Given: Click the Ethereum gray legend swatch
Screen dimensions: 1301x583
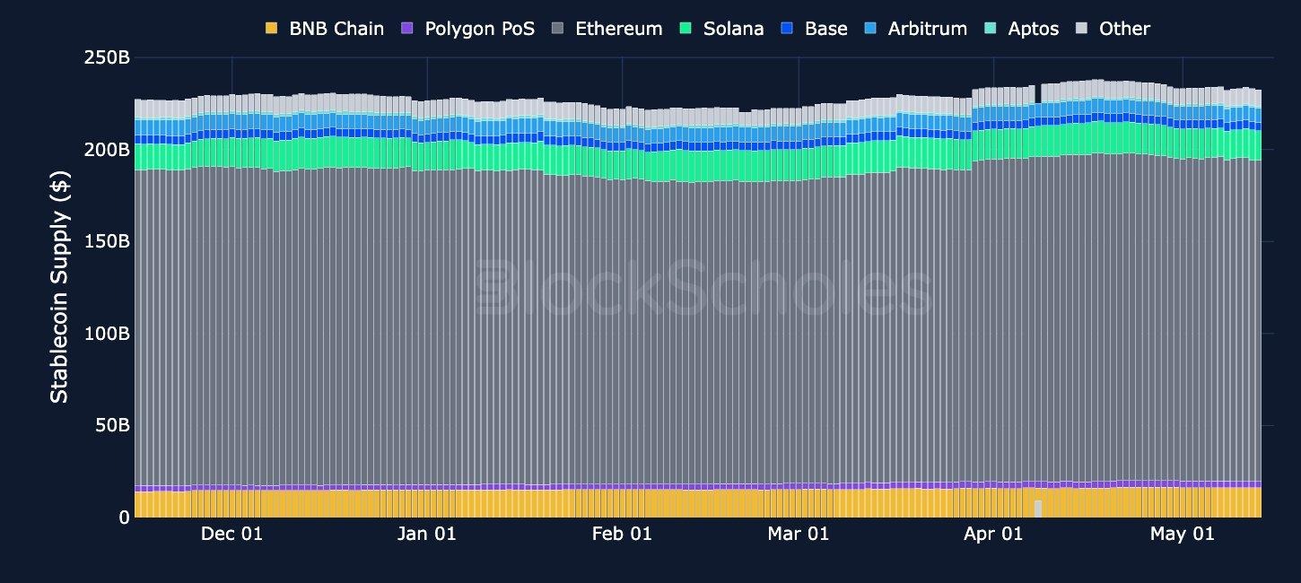Looking at the screenshot, I should point(558,29).
